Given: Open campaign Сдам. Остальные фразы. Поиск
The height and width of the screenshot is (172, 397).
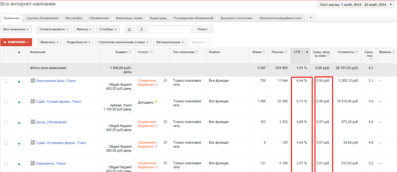Looking at the screenshot, I should pos(61,143).
